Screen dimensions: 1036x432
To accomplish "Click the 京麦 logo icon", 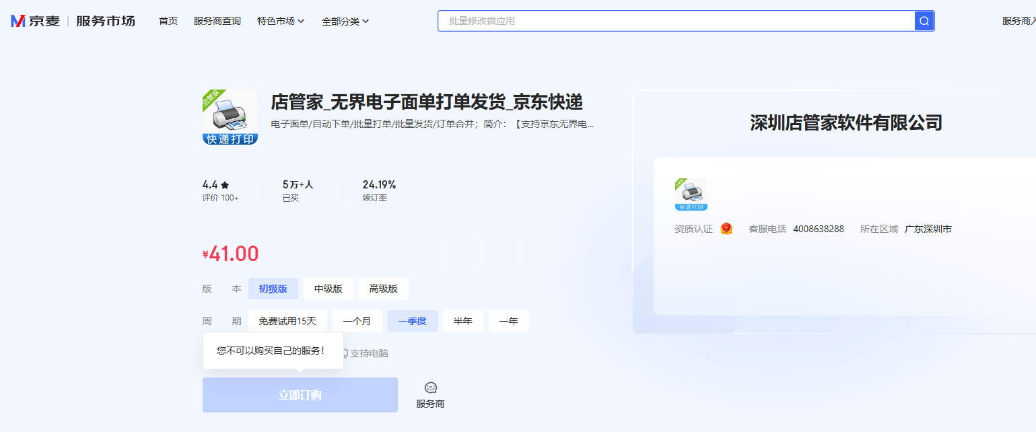I will [x=18, y=21].
